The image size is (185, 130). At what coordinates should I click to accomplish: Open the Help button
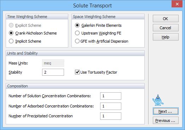(166, 37)
